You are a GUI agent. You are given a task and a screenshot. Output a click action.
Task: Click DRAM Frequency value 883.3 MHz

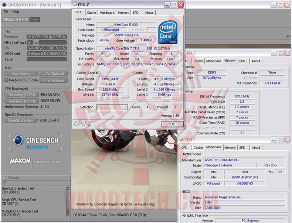click(242, 96)
